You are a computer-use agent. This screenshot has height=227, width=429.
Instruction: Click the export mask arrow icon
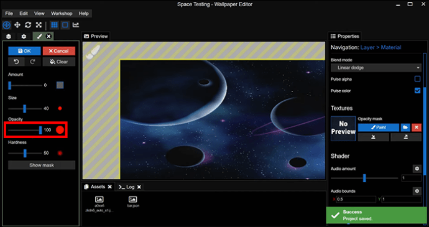point(406,137)
